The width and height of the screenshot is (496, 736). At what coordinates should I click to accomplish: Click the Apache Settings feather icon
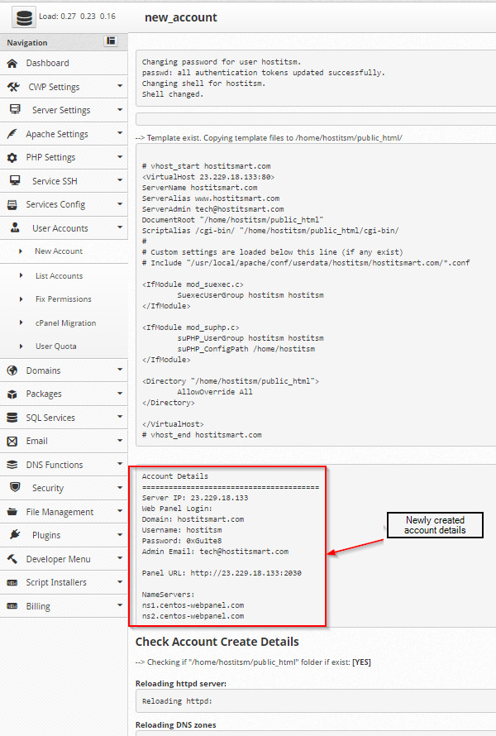[12, 134]
